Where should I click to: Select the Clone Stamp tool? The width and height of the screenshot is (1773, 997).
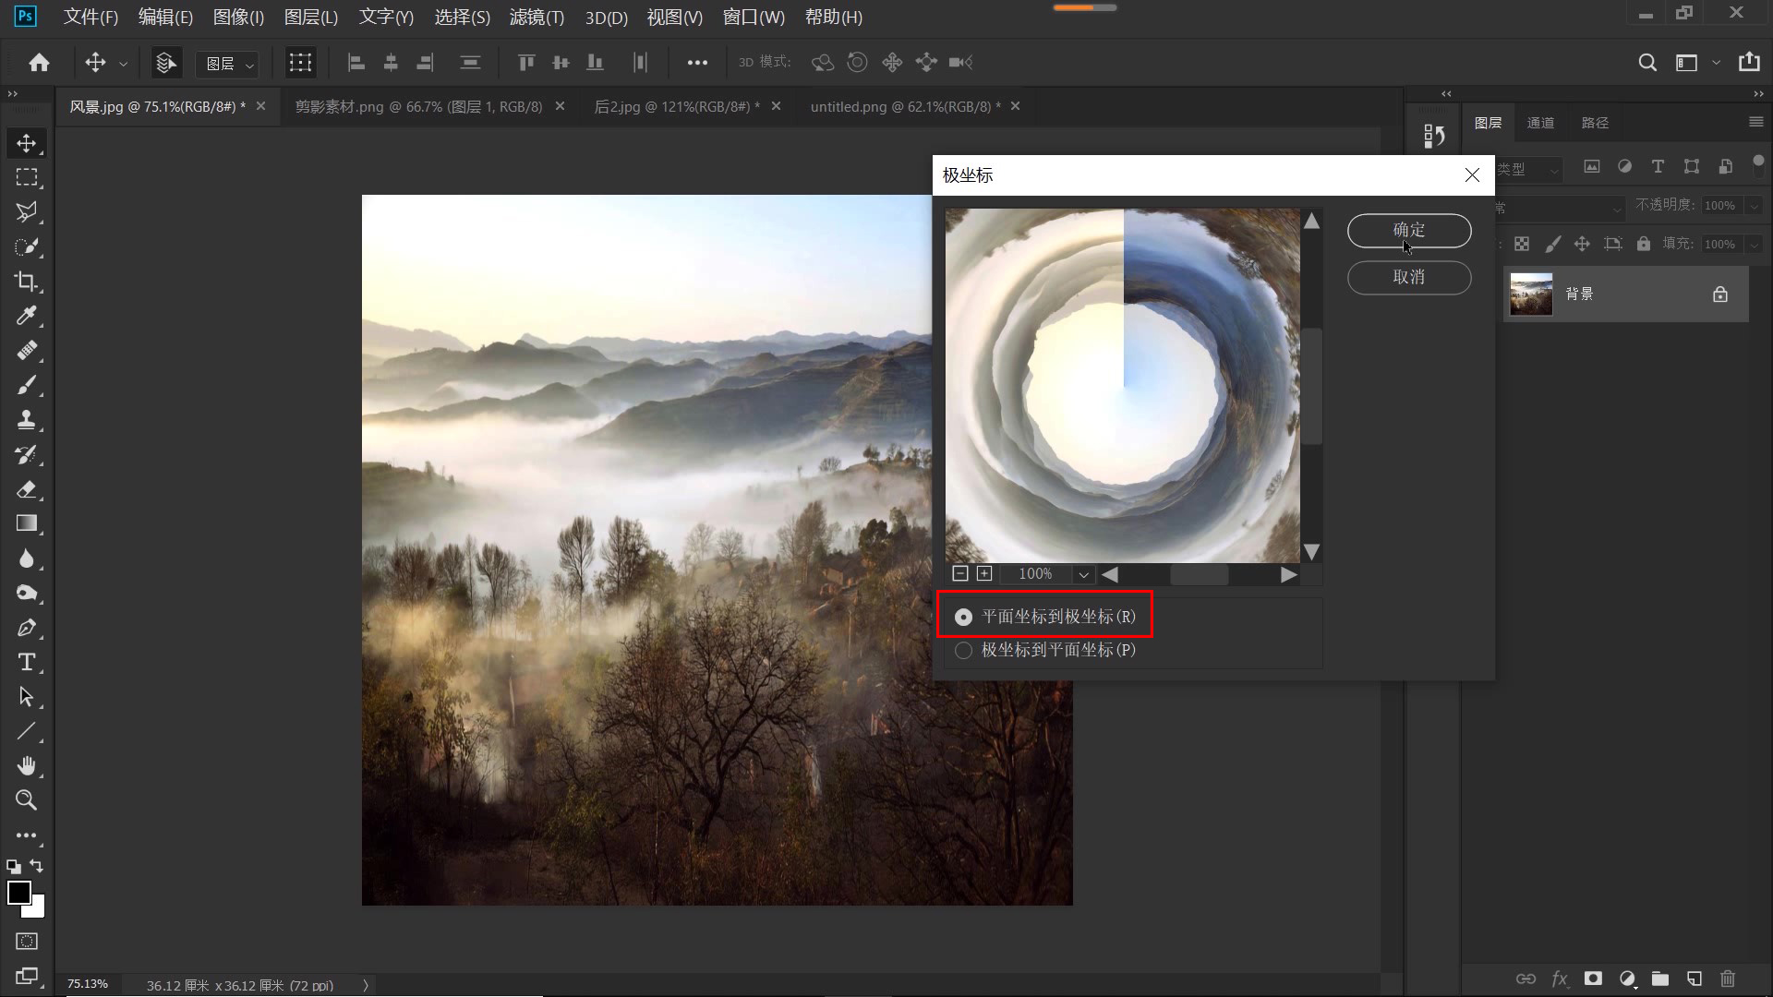coord(26,420)
